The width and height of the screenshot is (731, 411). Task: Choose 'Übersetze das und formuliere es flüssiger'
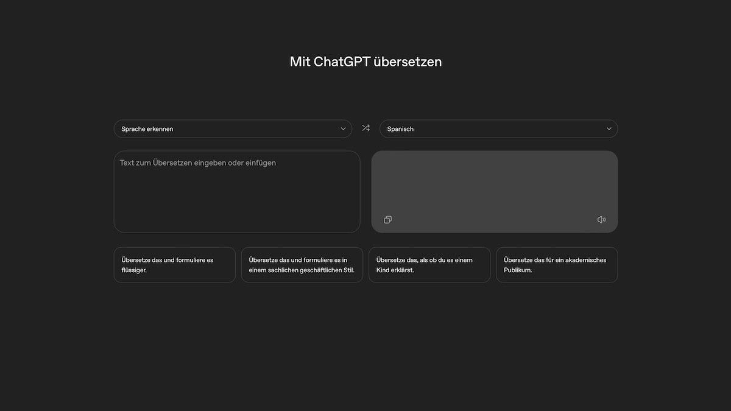(174, 265)
